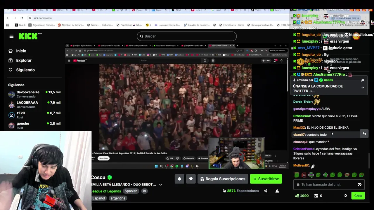Report stream with warning triangle icon
This screenshot has height=210, width=374.
[x=277, y=191]
